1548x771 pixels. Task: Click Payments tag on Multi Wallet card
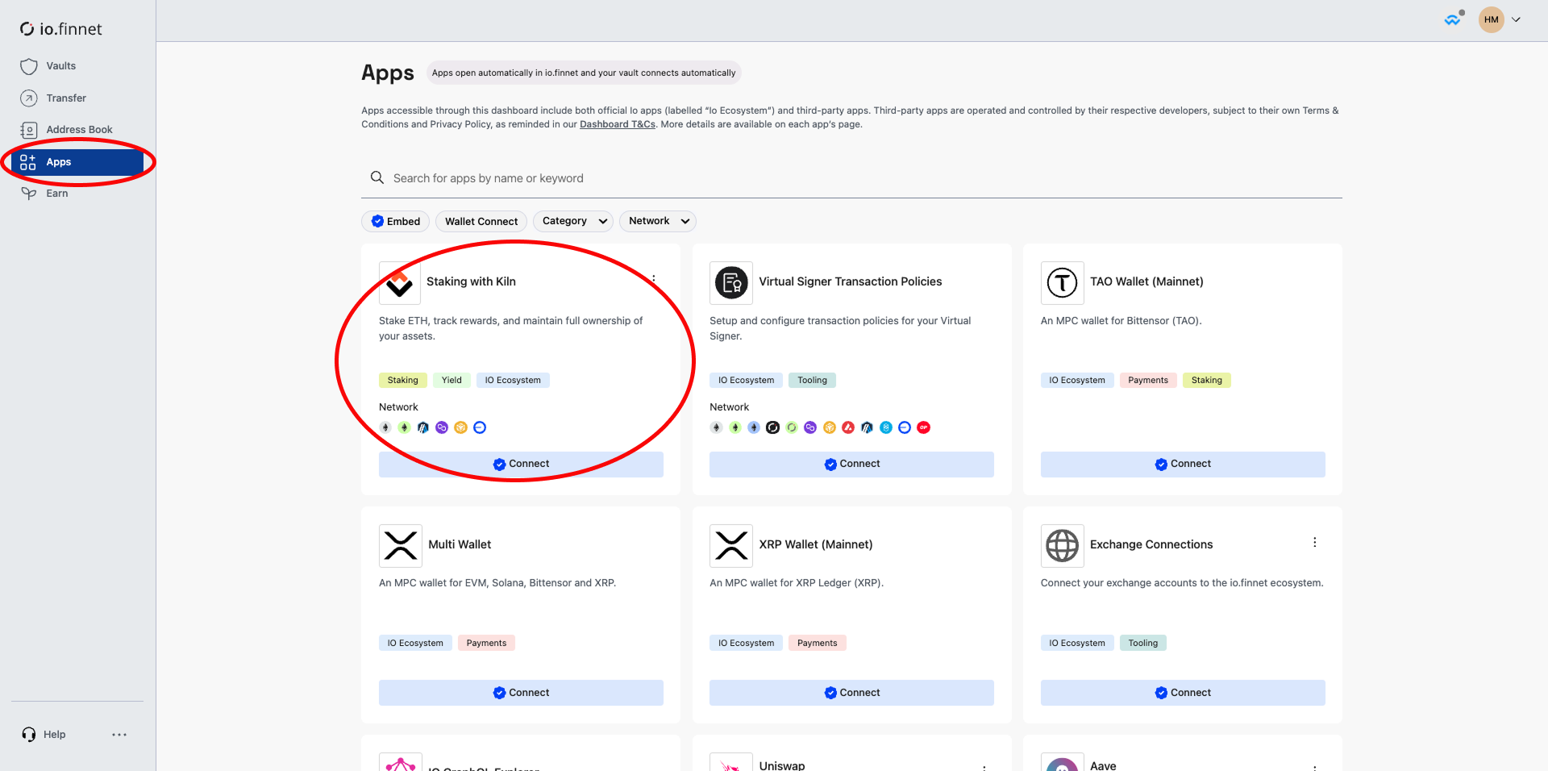(x=486, y=643)
